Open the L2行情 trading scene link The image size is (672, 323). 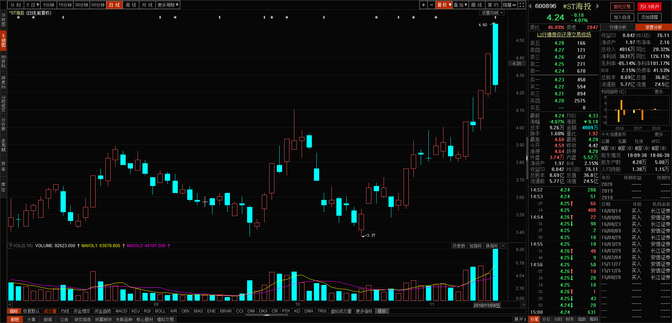point(564,35)
